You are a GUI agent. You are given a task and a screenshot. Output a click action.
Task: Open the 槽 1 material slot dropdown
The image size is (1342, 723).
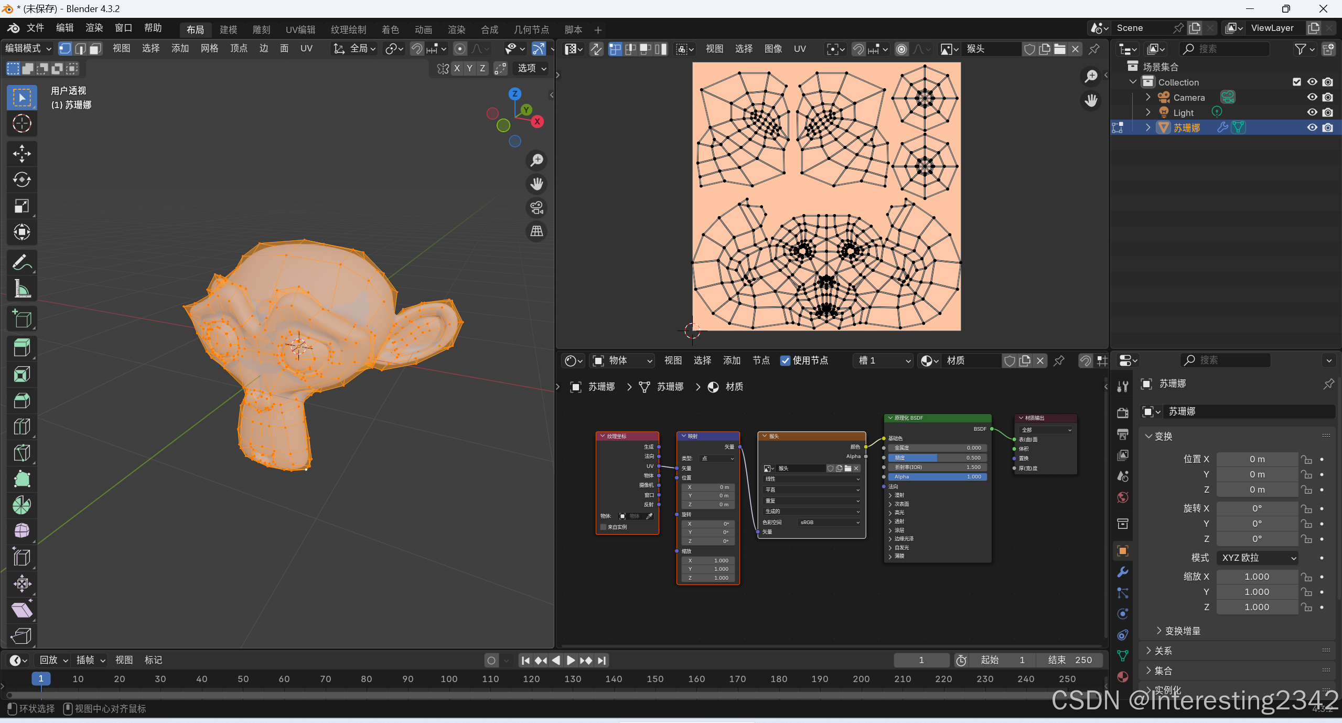(x=884, y=360)
